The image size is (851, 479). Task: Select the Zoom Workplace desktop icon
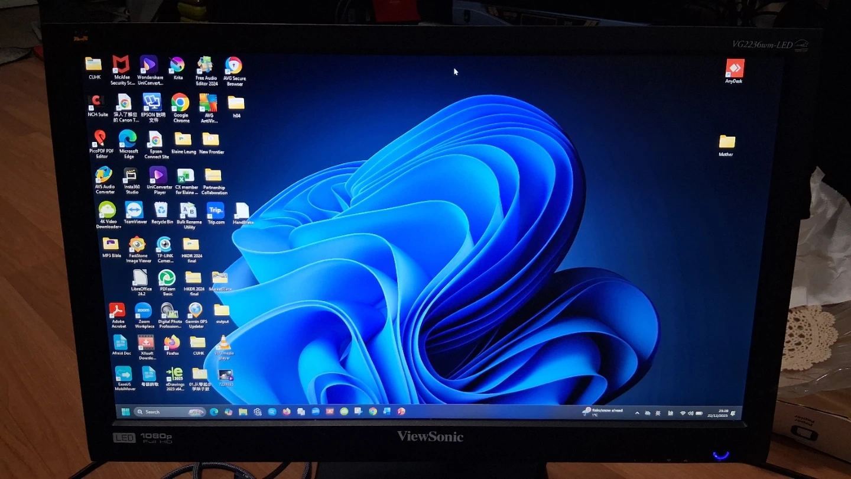tap(143, 311)
